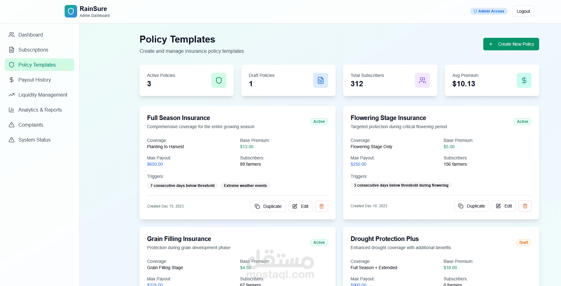Viewport: 561px width, 286px height.
Task: Open Liquidity Management page
Action: coord(43,95)
